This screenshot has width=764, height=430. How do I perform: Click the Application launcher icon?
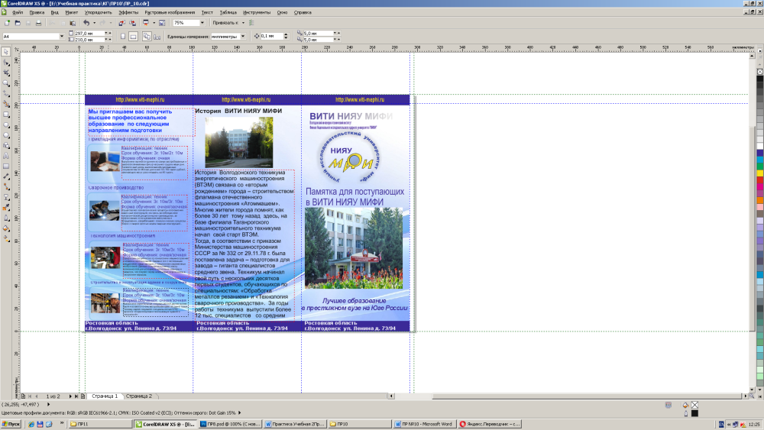146,23
